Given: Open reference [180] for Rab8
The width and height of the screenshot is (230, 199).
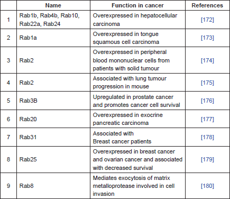Looking at the screenshot, I should coord(207,186).
